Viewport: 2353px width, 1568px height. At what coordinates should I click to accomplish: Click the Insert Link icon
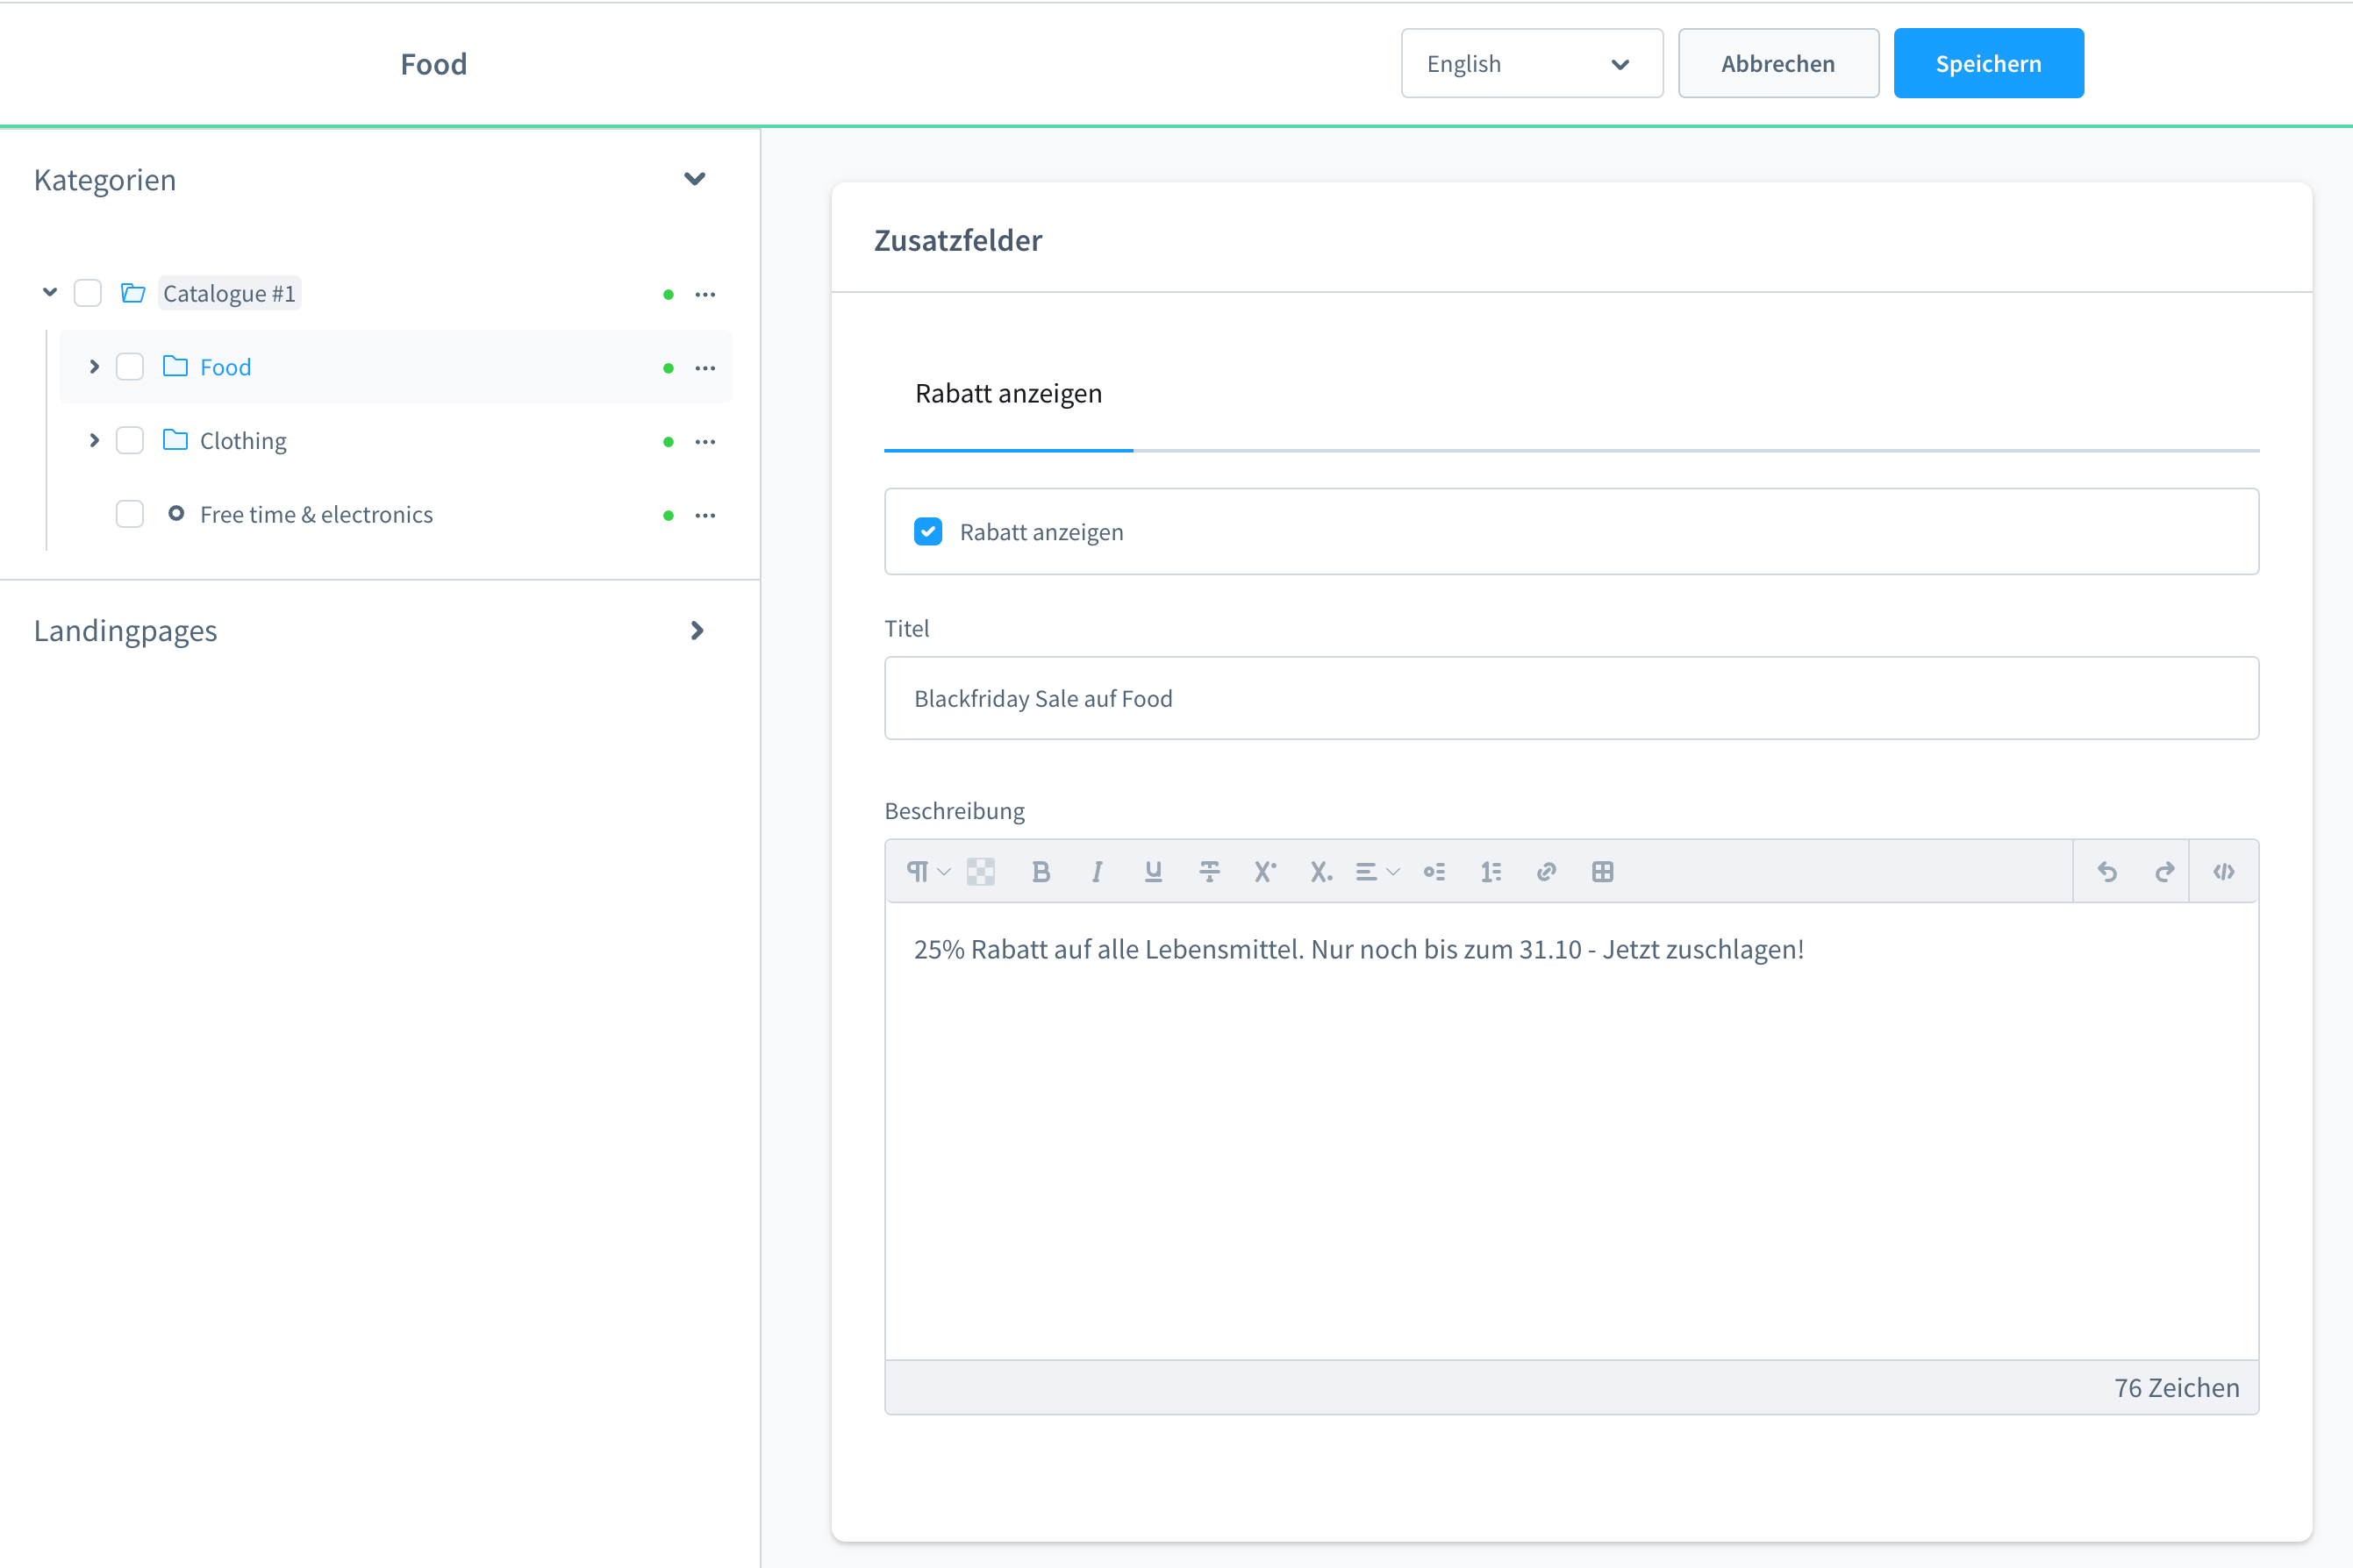click(1546, 872)
